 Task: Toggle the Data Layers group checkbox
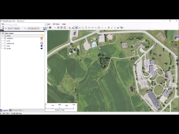point(3,33)
